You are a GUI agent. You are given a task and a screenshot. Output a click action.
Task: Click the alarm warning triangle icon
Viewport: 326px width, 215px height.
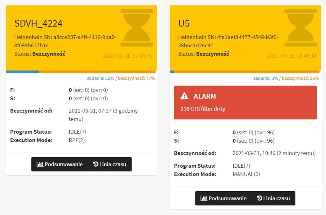pyautogui.click(x=184, y=96)
